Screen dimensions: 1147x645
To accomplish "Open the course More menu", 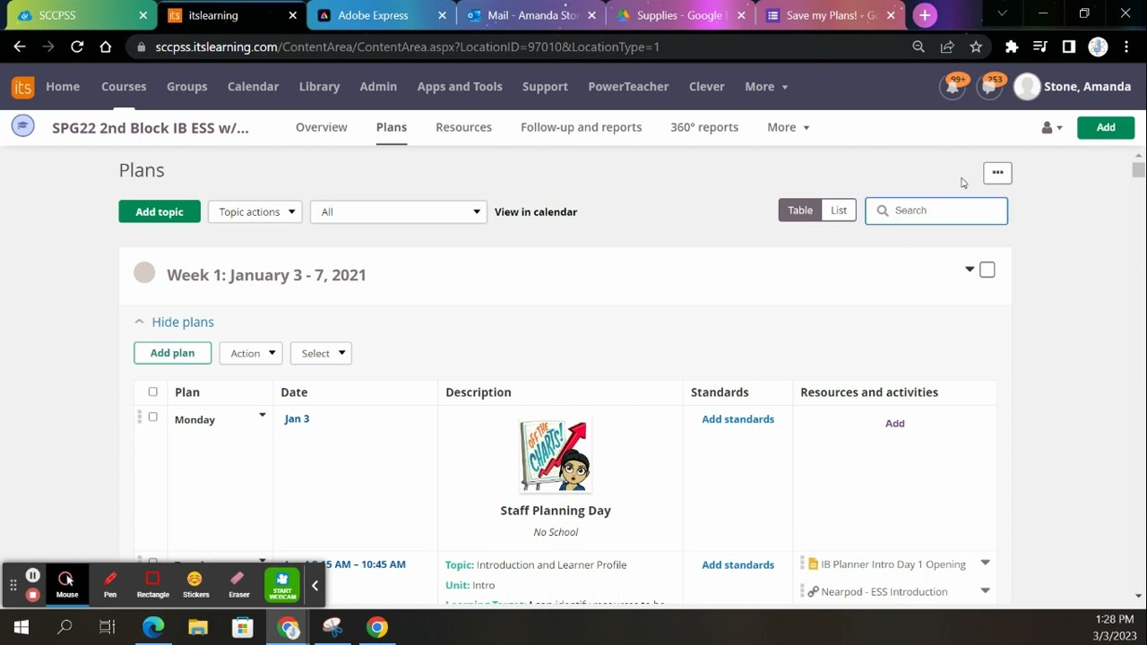I will tap(789, 127).
